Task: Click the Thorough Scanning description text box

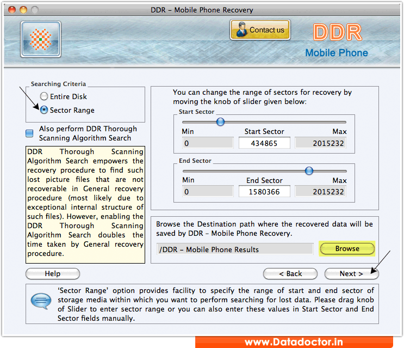Action: [85, 205]
